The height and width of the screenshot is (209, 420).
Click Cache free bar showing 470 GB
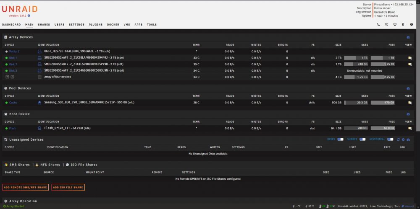click(x=383, y=103)
